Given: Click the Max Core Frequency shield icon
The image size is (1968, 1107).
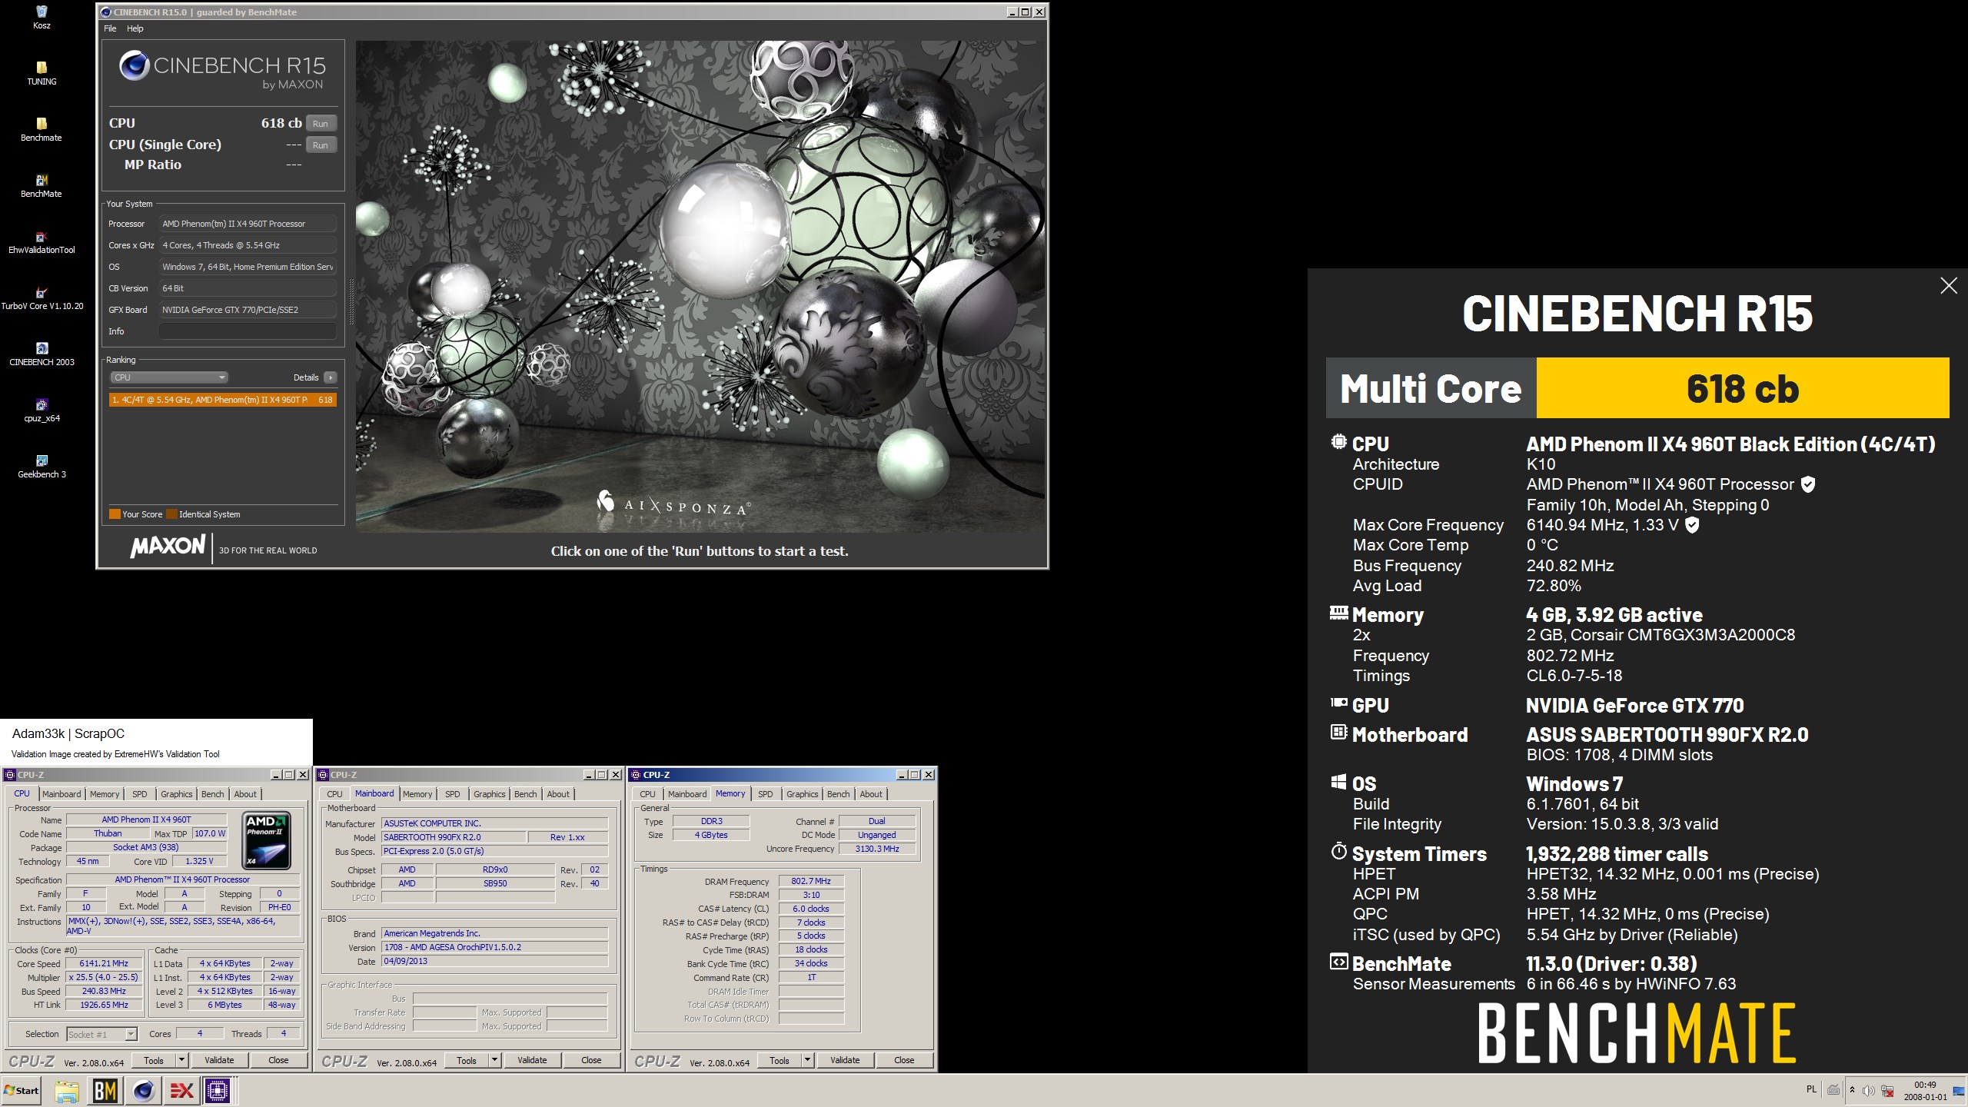Looking at the screenshot, I should [1692, 525].
